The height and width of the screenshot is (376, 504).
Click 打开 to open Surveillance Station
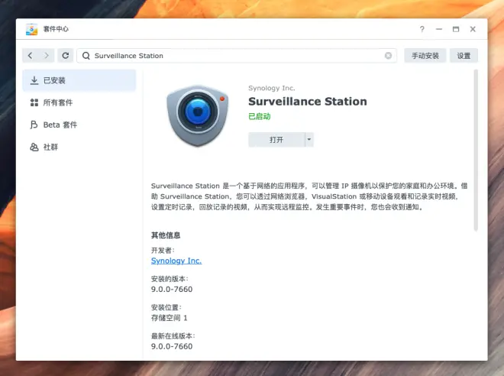[276, 140]
